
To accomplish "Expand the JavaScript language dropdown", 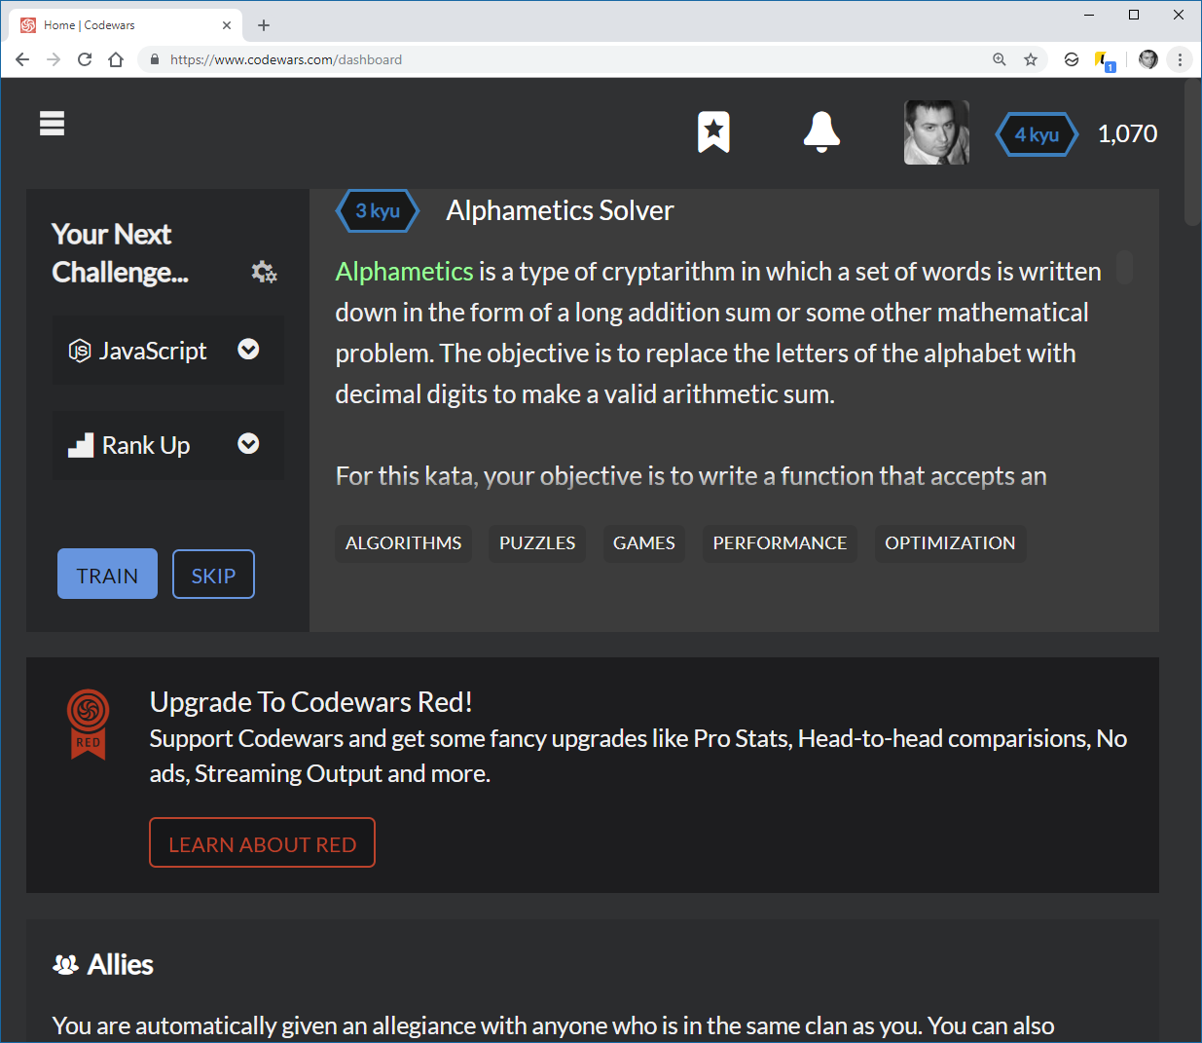I will (x=168, y=350).
